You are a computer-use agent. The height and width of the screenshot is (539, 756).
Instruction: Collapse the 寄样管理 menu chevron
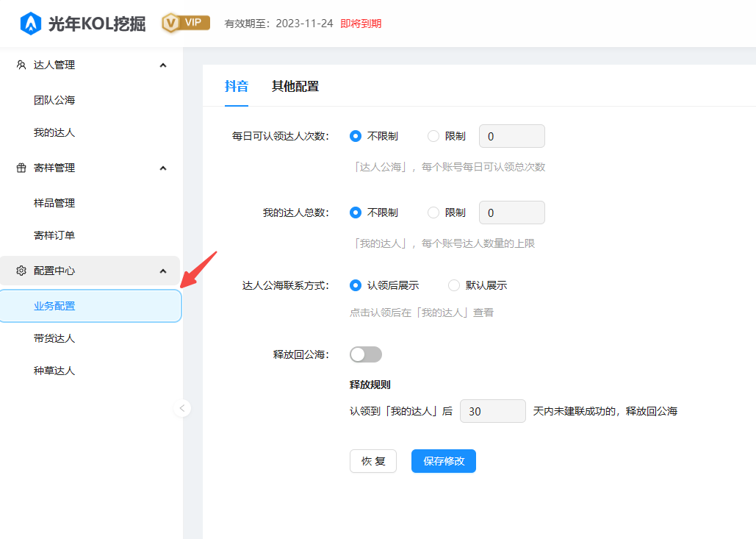163,168
